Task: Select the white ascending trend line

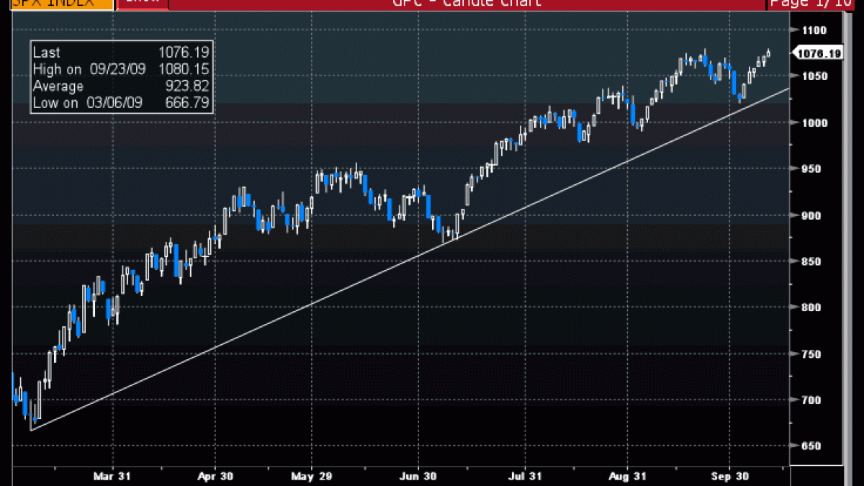Action: coord(410,260)
